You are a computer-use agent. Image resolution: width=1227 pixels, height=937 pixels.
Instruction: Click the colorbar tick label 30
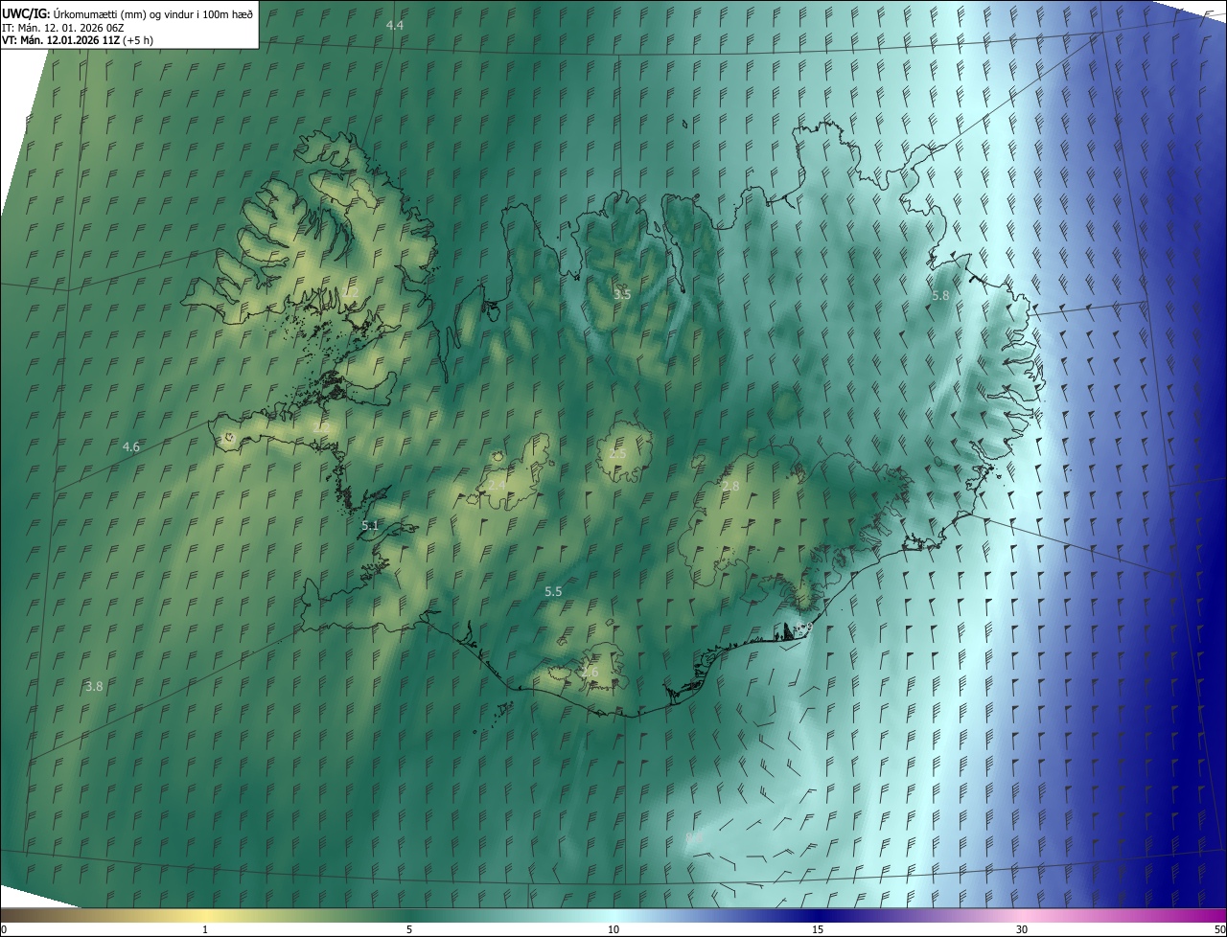pos(1022,929)
